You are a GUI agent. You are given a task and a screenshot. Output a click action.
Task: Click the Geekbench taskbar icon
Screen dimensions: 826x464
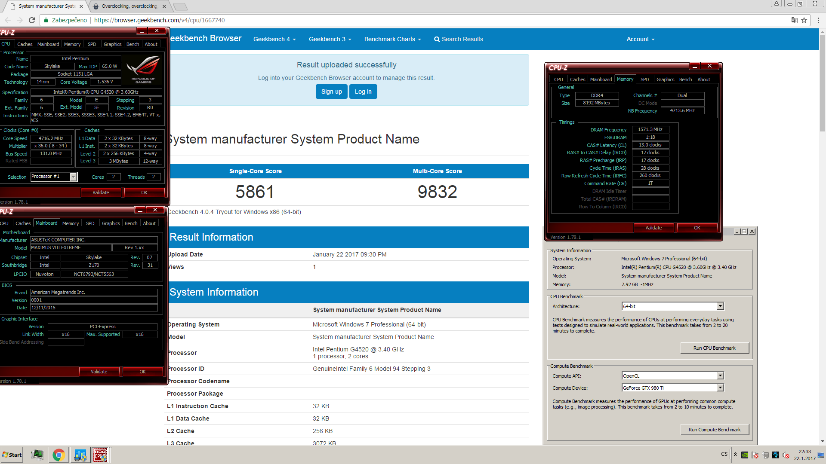(x=80, y=455)
